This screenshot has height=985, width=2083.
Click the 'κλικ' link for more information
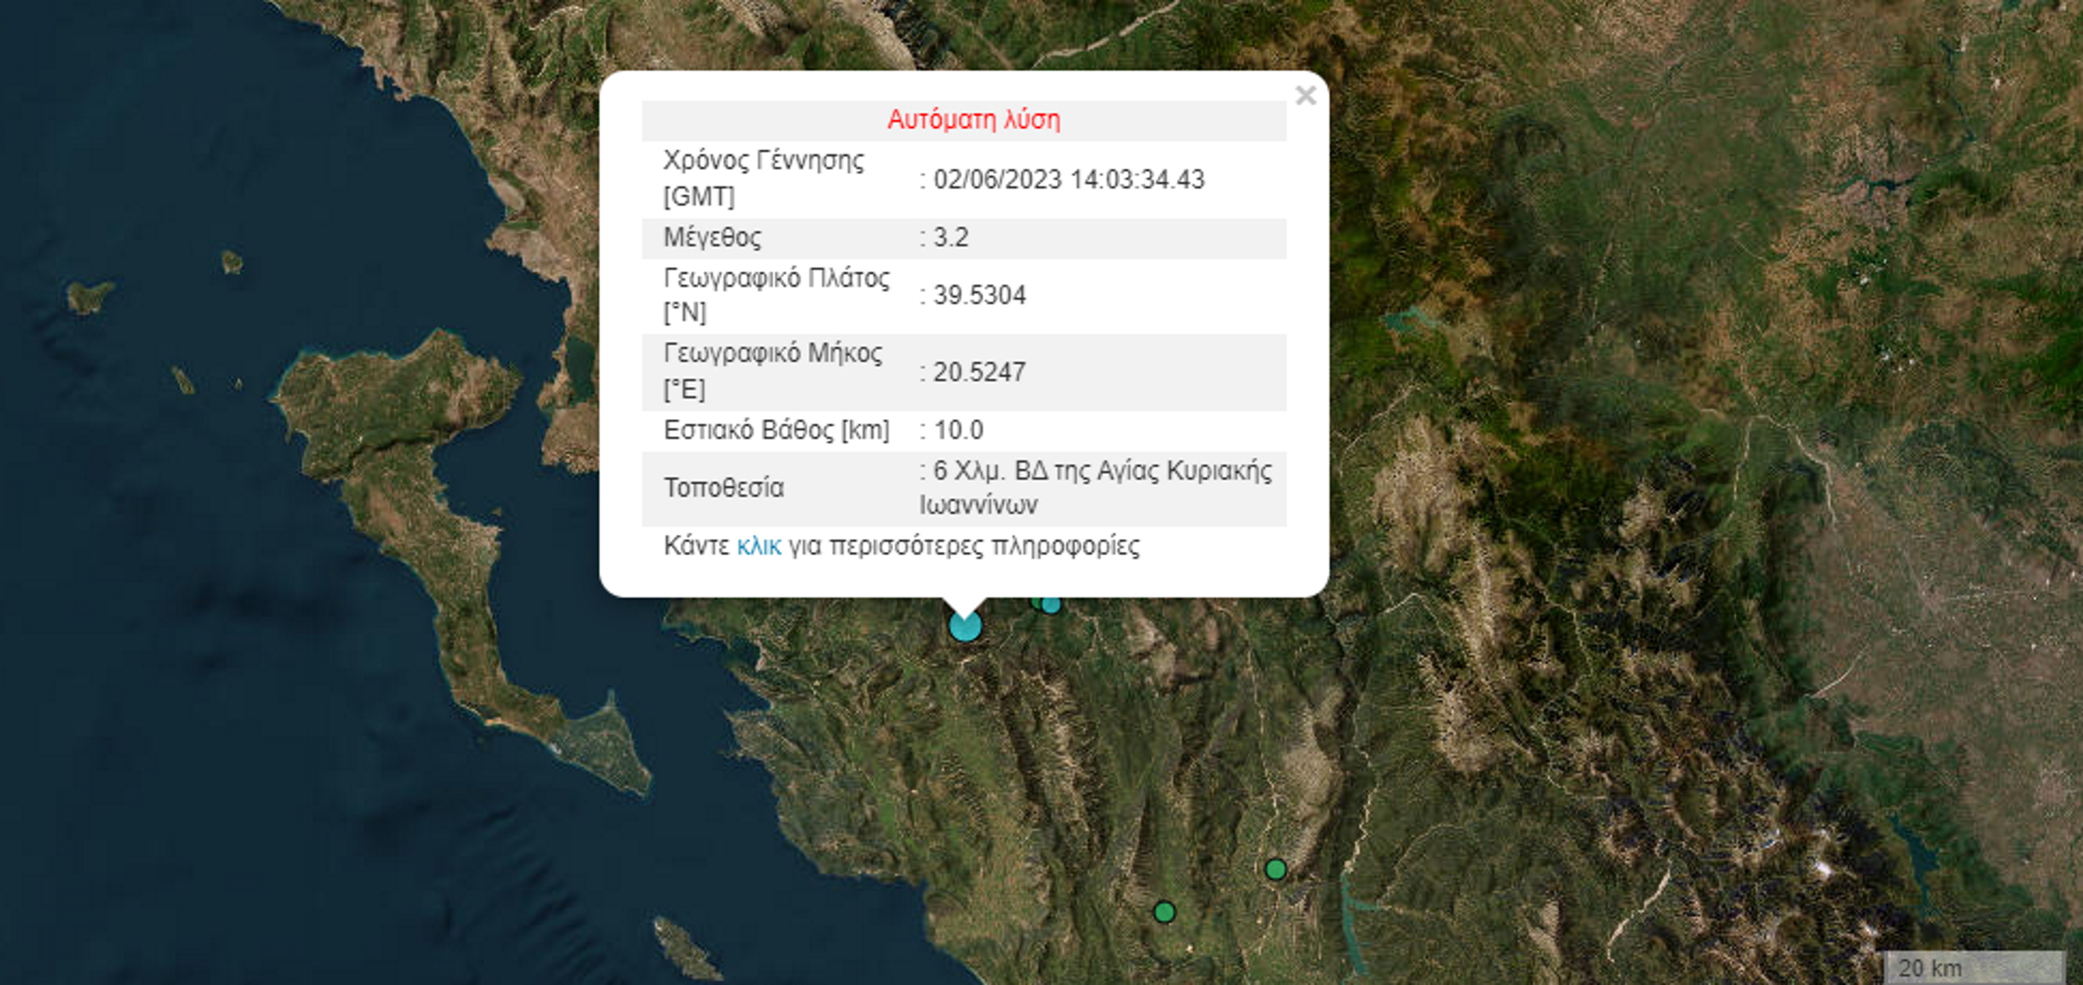click(x=759, y=546)
